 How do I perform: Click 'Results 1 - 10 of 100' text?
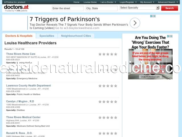point(14,49)
